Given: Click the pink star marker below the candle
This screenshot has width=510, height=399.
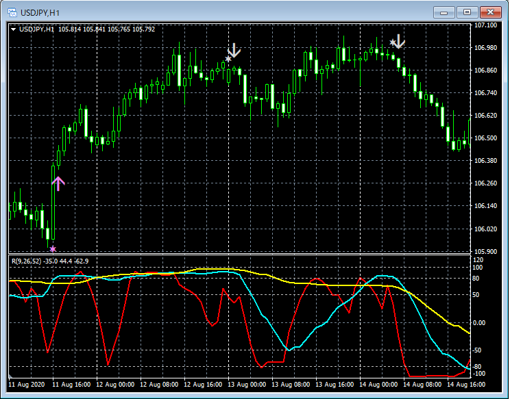Looking at the screenshot, I should [53, 248].
